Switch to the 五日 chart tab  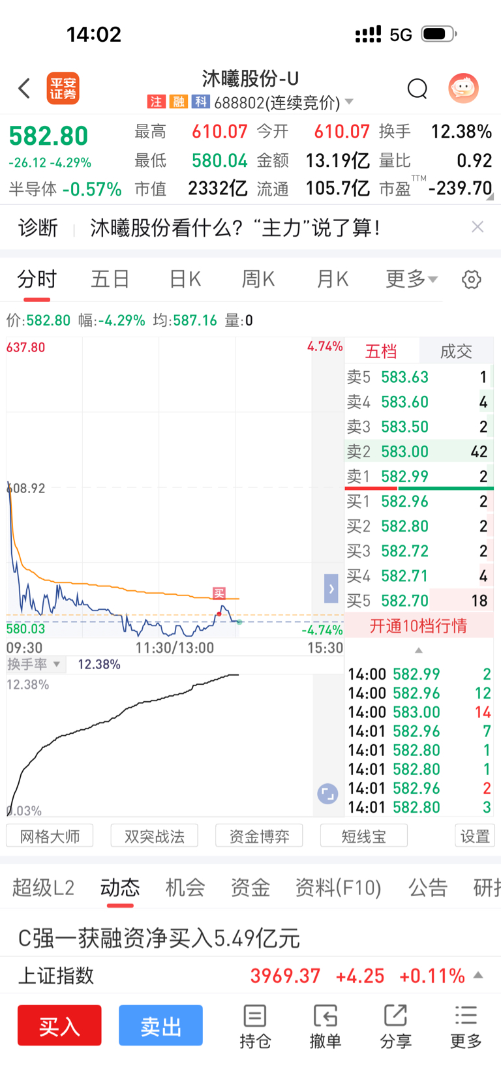pos(110,280)
